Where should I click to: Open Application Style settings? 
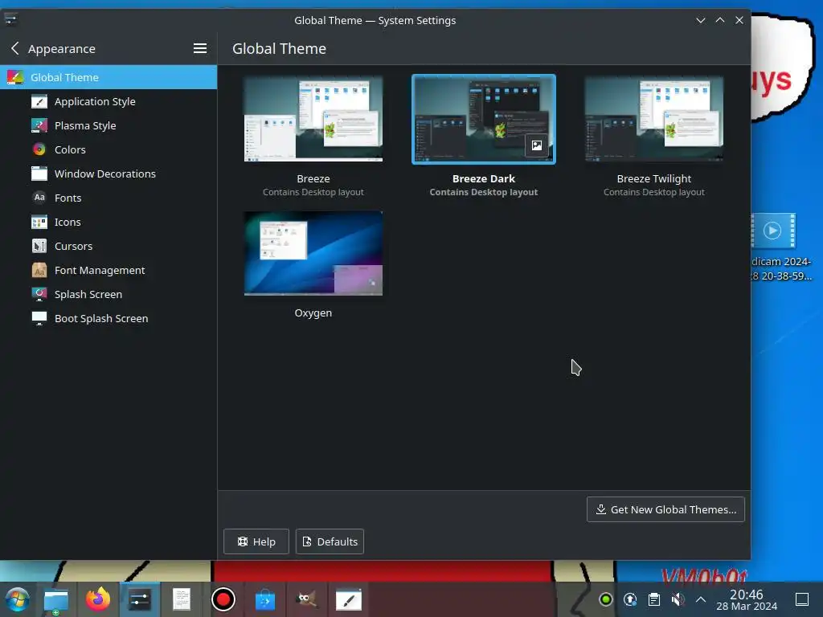tap(109, 101)
